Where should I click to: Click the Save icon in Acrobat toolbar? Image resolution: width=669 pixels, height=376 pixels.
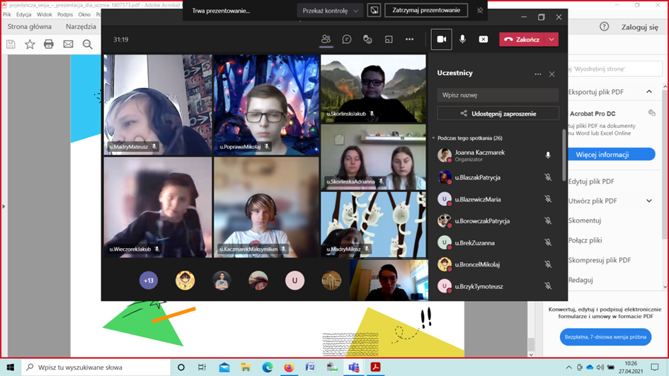[x=11, y=44]
